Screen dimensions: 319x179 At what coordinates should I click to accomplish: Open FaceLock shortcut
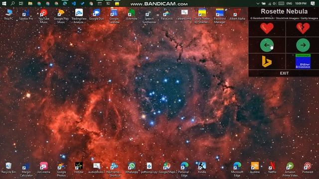(x=166, y=14)
